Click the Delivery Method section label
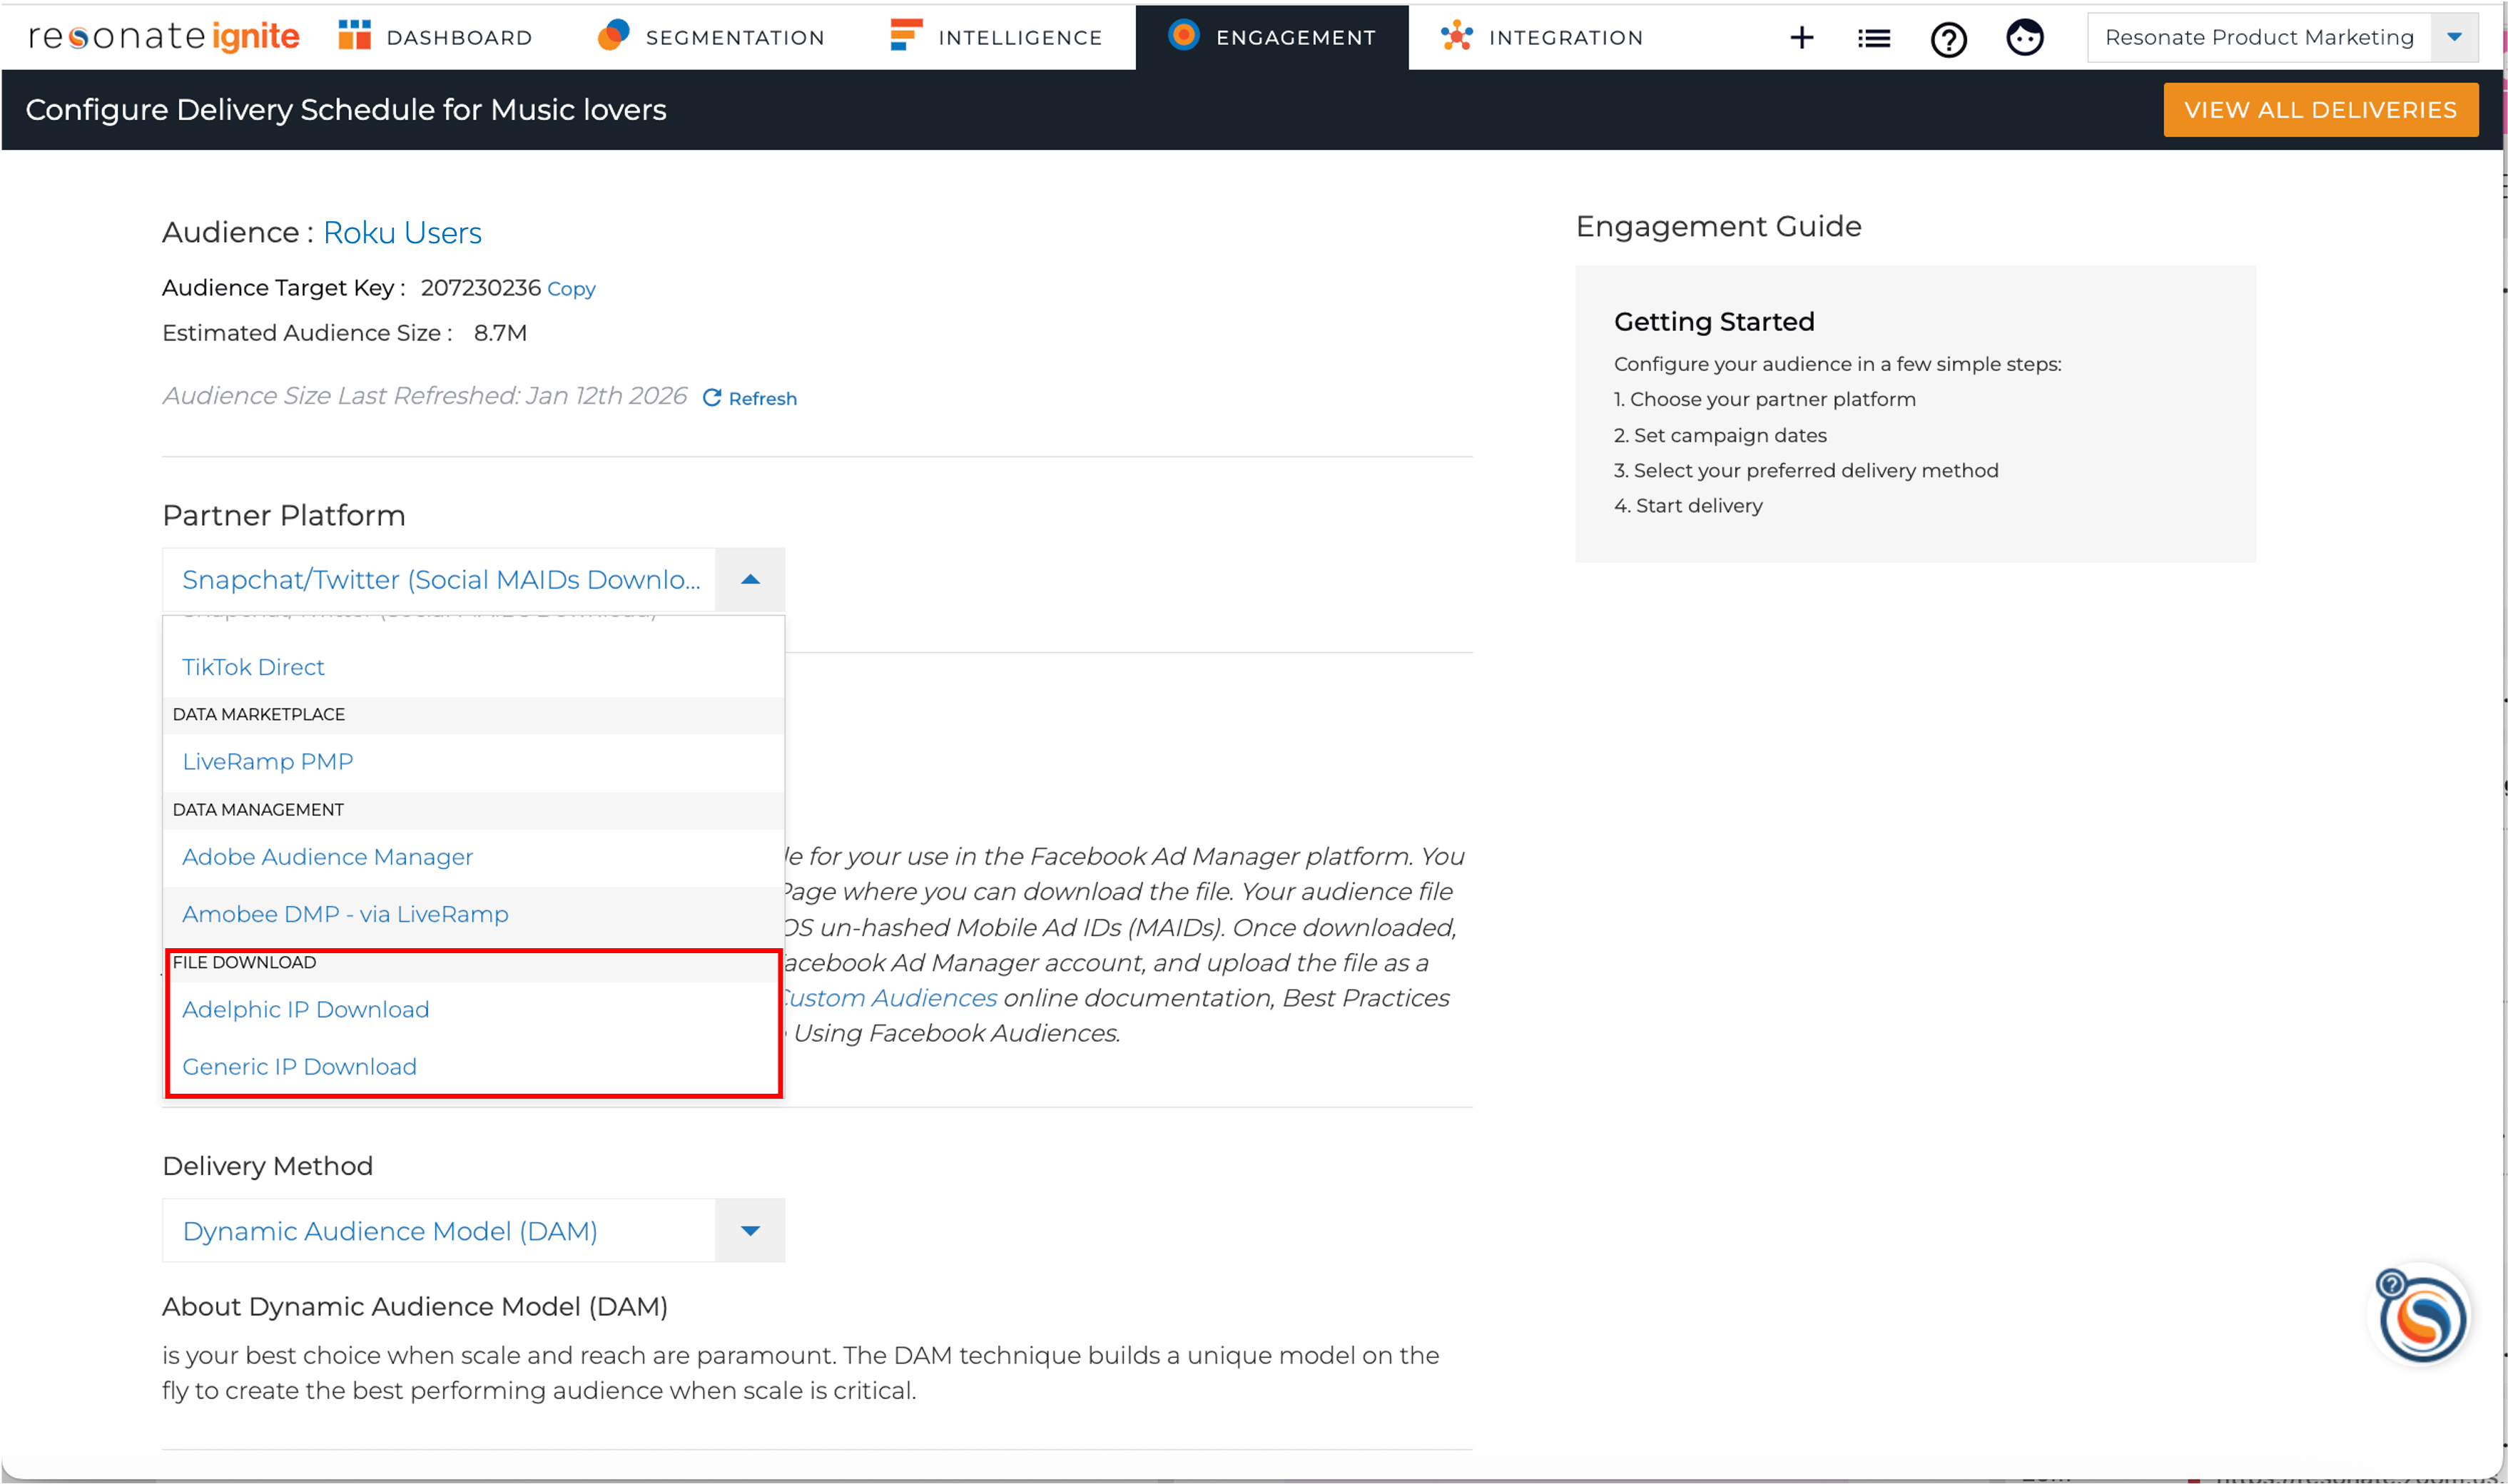 (268, 1166)
